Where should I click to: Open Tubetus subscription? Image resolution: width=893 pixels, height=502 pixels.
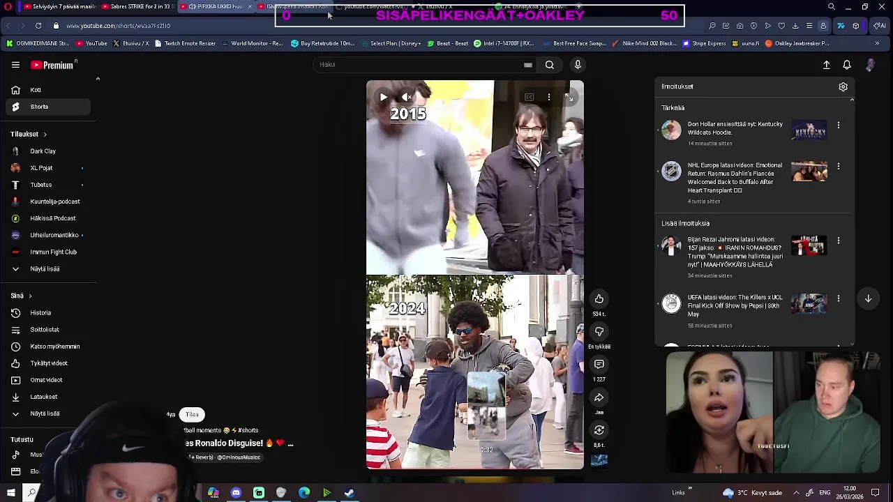(x=49, y=185)
